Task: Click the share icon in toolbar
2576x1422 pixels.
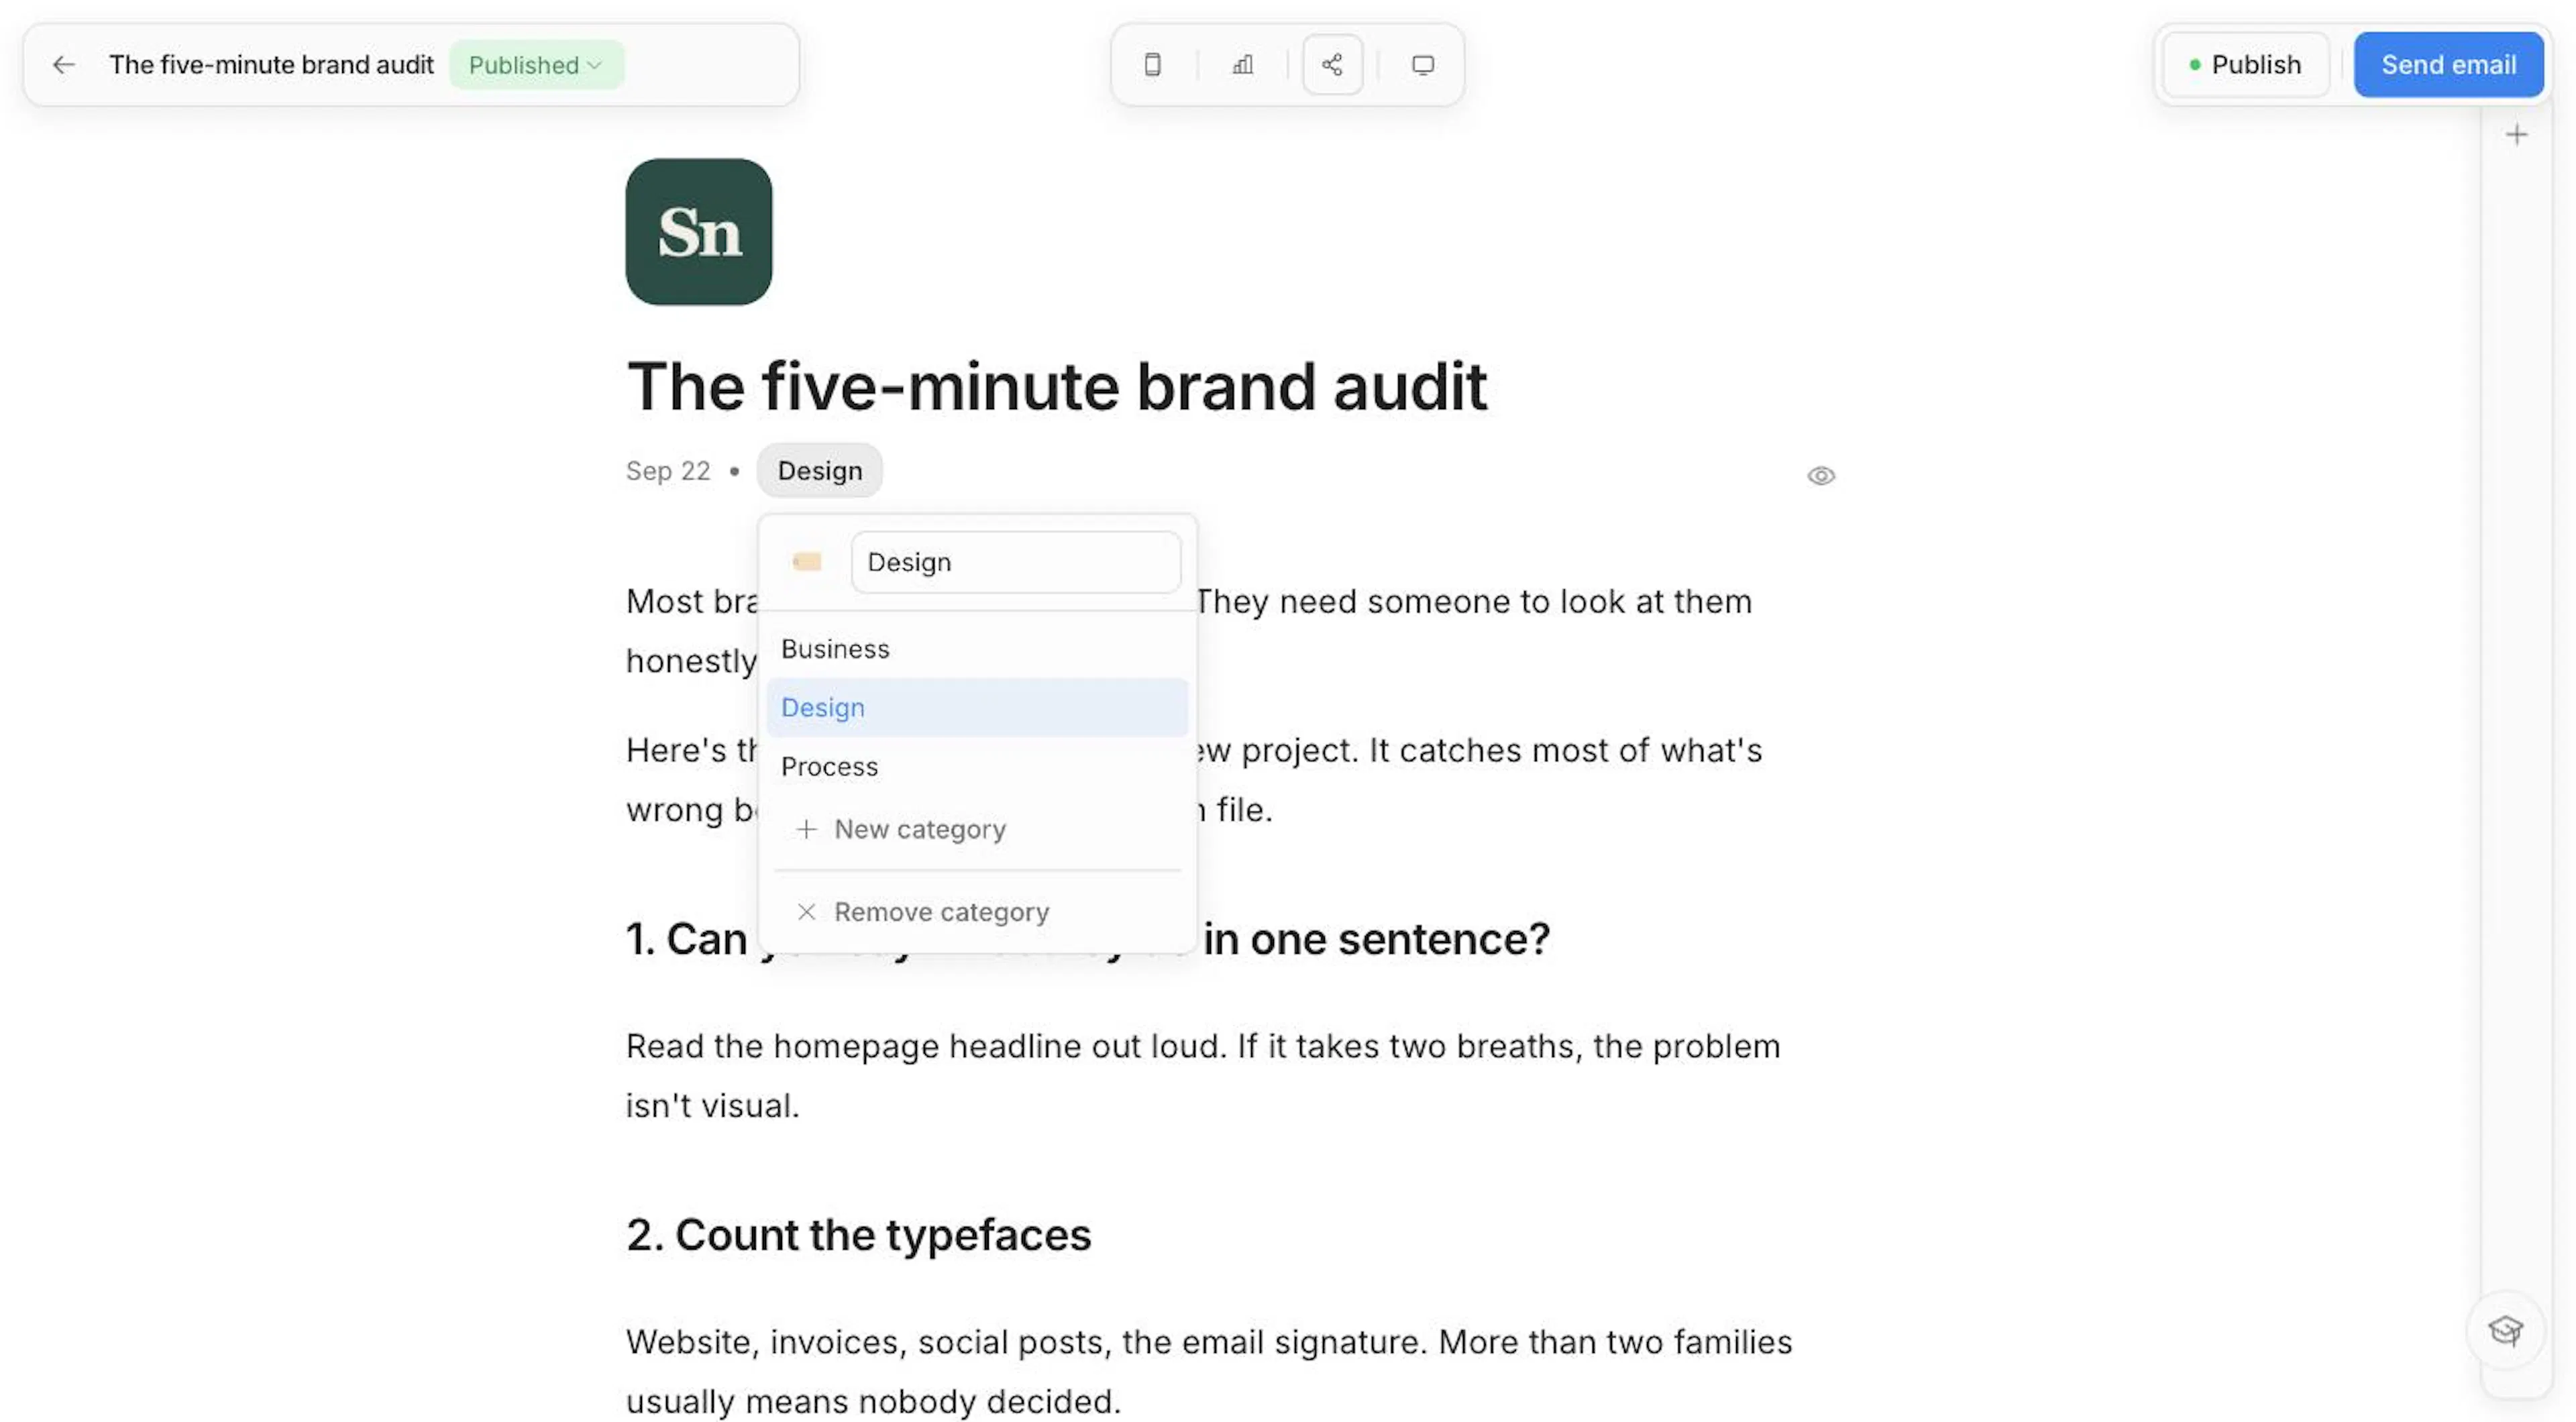Action: tap(1332, 65)
